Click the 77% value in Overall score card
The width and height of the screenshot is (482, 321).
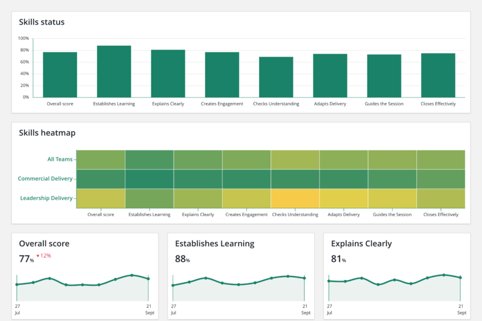point(27,259)
